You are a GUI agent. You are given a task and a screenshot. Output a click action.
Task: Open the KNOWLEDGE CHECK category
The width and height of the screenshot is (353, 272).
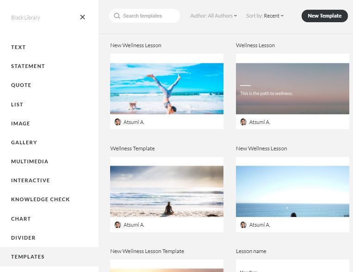(41, 199)
